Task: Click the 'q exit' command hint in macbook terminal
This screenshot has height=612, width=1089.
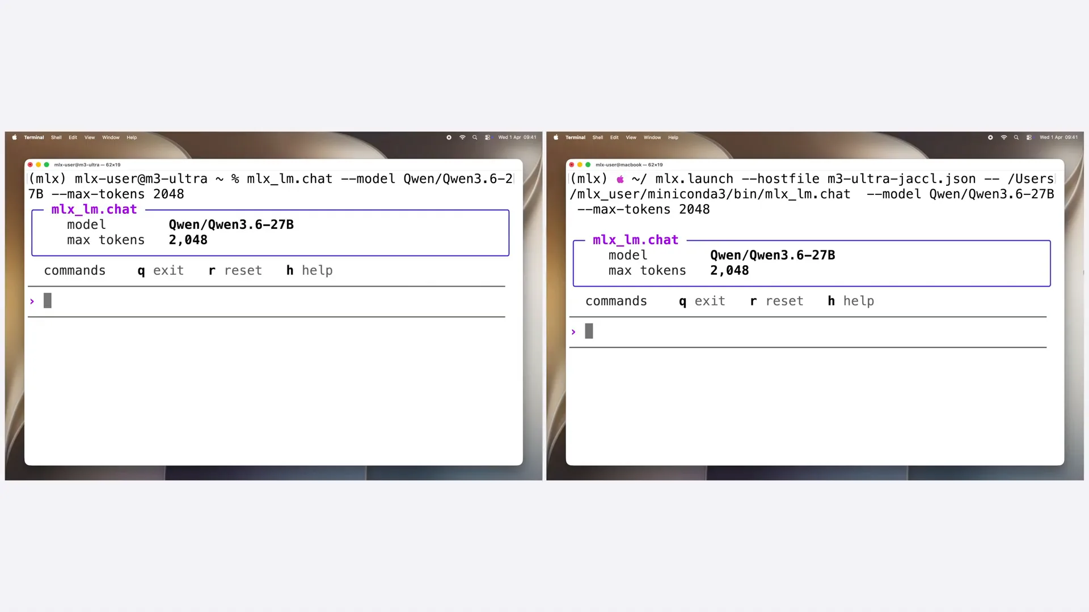Action: point(702,301)
